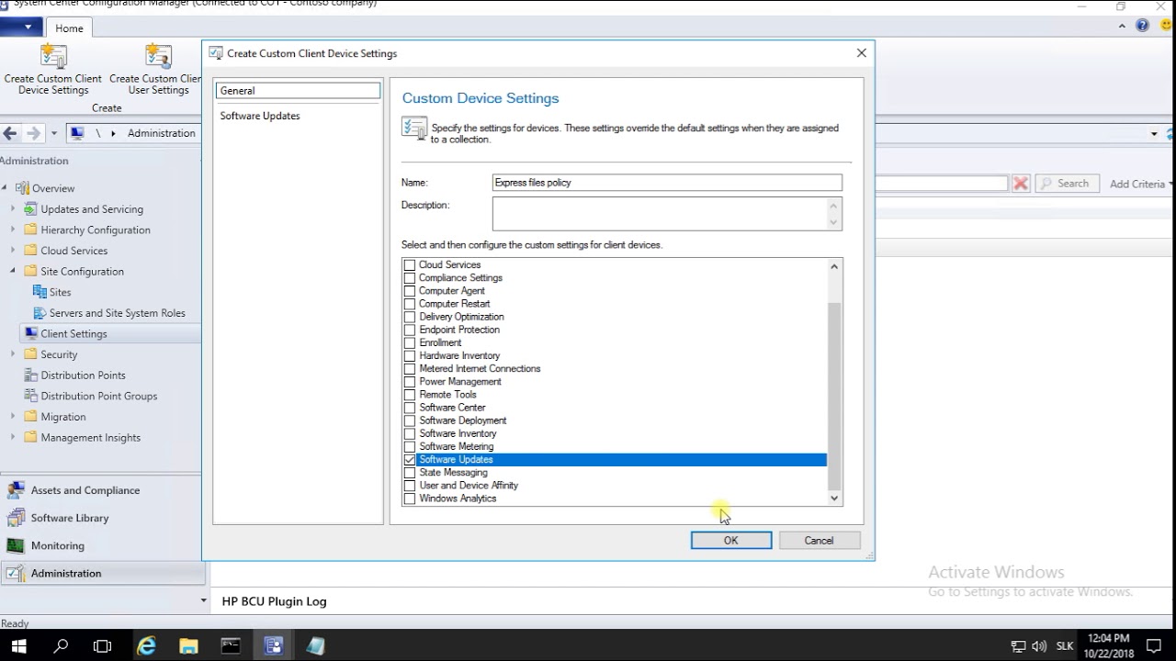This screenshot has width=1176, height=661.
Task: Check the Cloud Services checkbox
Action: [x=410, y=265]
